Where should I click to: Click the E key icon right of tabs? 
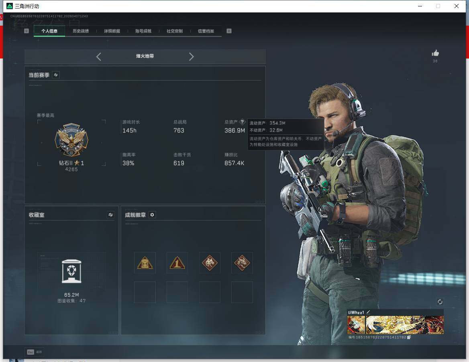pos(229,31)
